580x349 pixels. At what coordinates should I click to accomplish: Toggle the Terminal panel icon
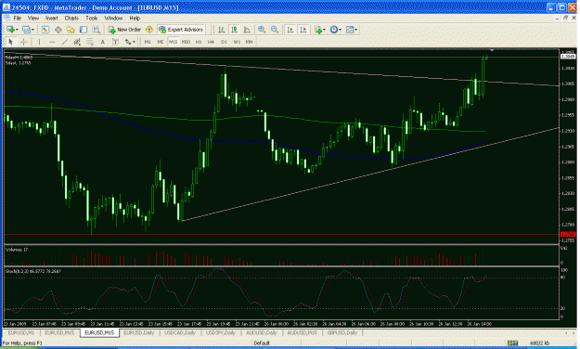84,30
